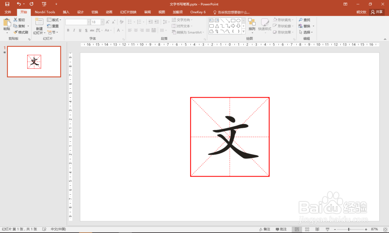389x233 pixels.
Task: Click the 形状效果 shape effects button
Action: pyautogui.click(x=283, y=32)
